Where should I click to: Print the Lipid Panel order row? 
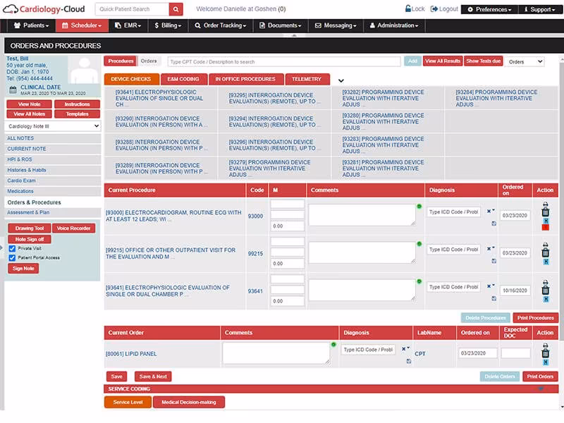545,345
